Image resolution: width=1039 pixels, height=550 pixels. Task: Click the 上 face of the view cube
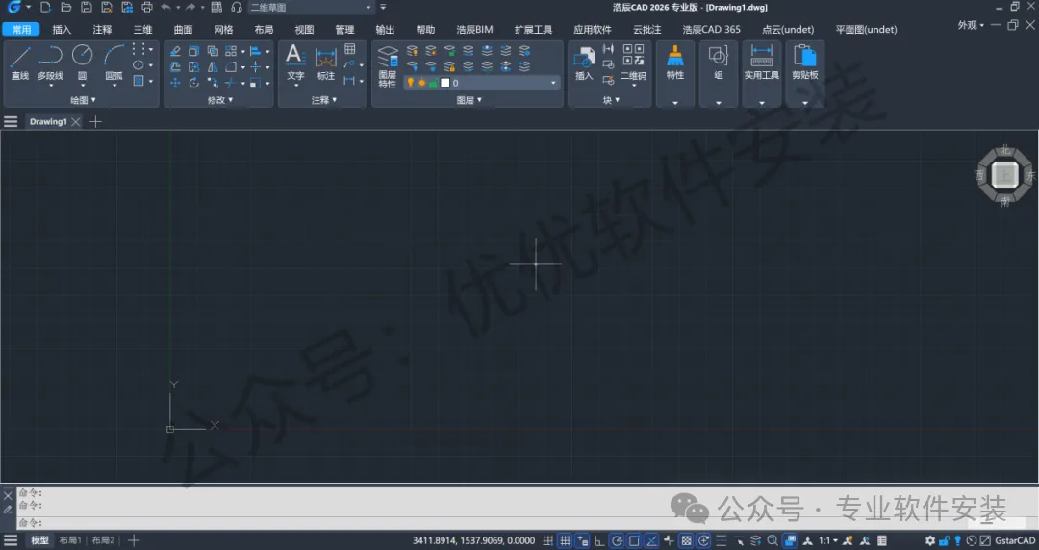tap(1005, 176)
